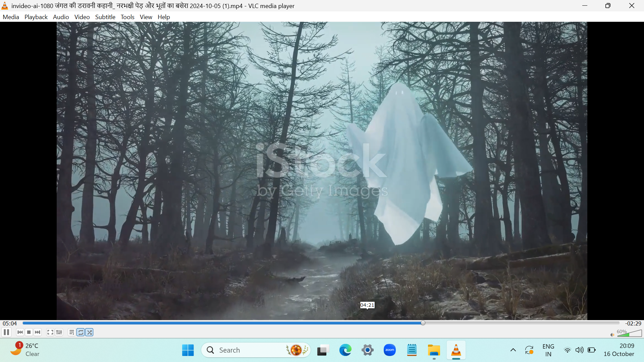644x362 pixels.
Task: Open extended settings equalizer panel
Action: [x=59, y=332]
